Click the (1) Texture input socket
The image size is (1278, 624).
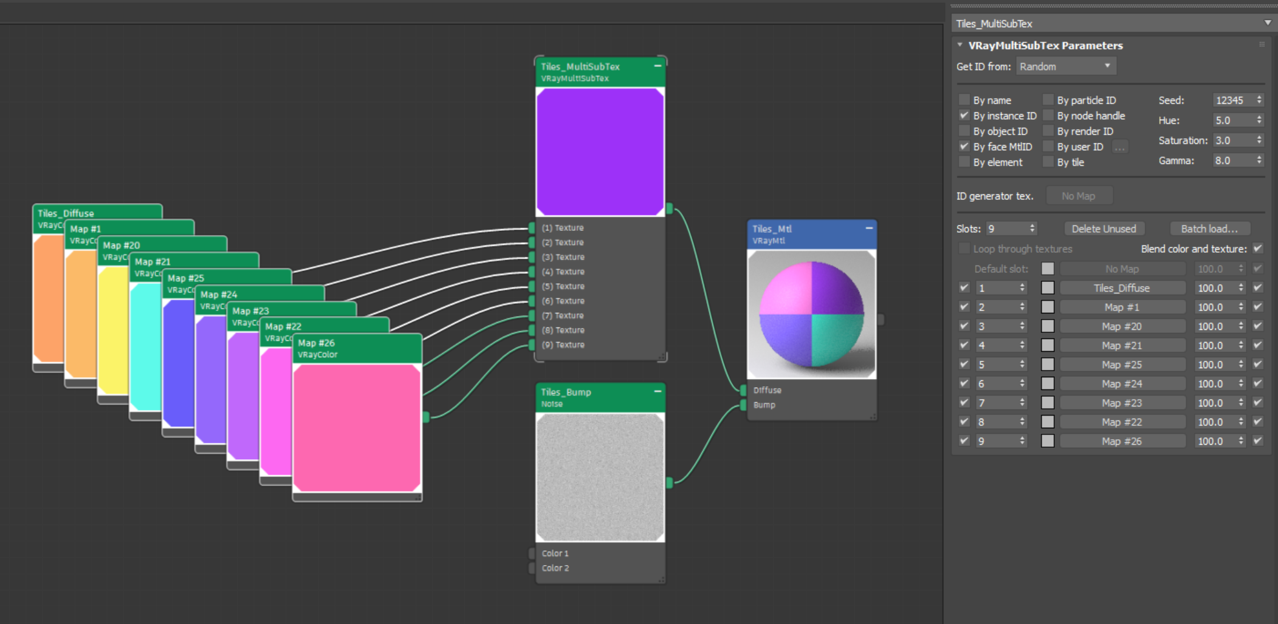[x=532, y=228]
